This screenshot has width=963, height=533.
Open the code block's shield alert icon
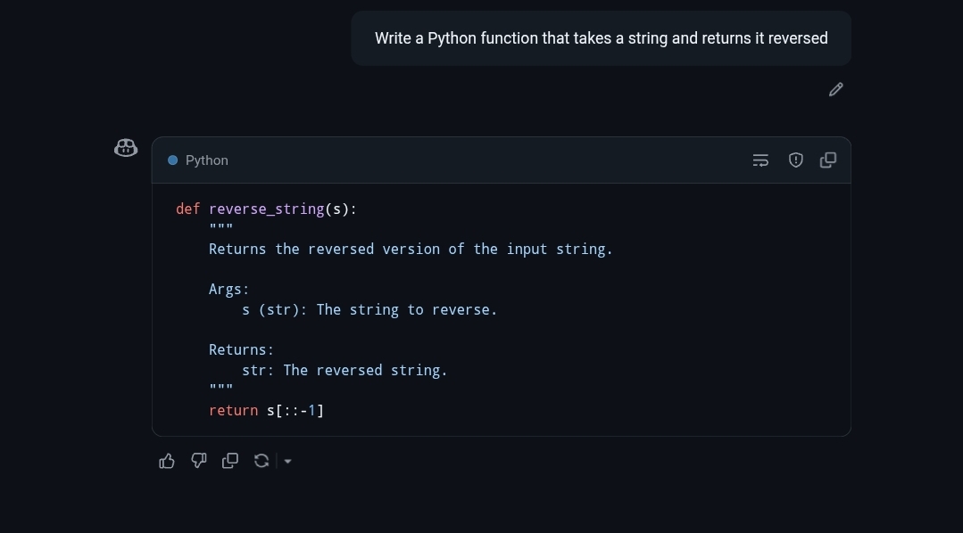tap(795, 160)
